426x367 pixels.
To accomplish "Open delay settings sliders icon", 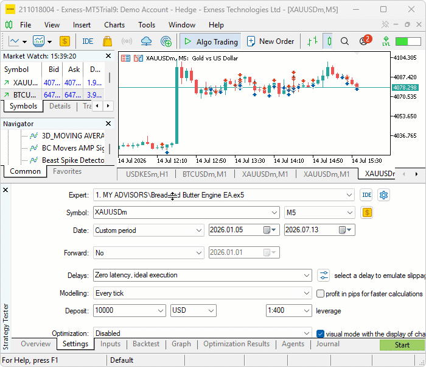I will [324, 276].
